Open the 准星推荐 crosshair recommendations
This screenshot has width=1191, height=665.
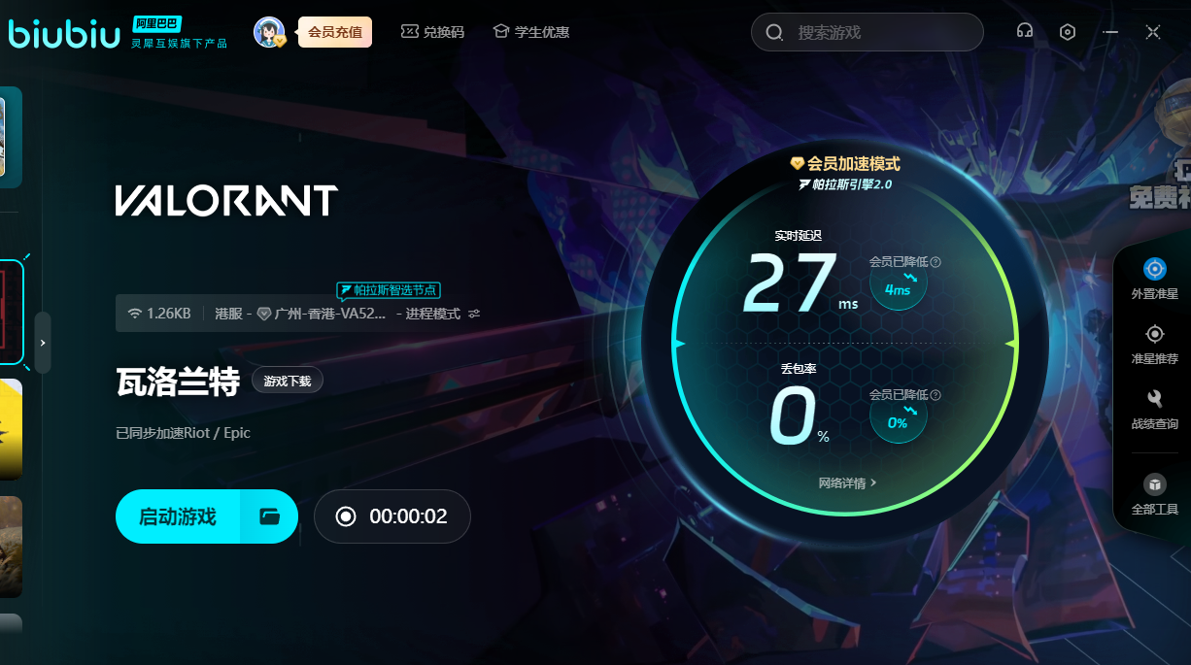[1154, 335]
